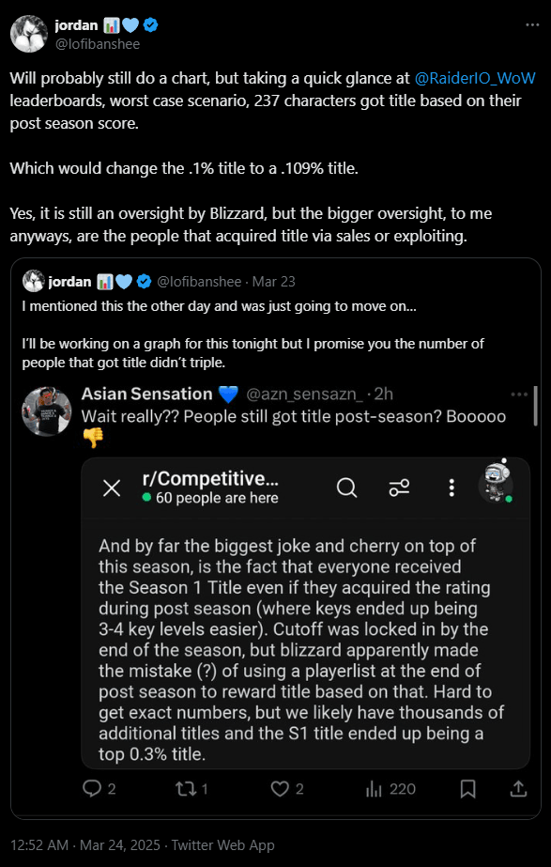Bookmark the embedded tweet
Screen dimensions: 551x867
tap(467, 789)
